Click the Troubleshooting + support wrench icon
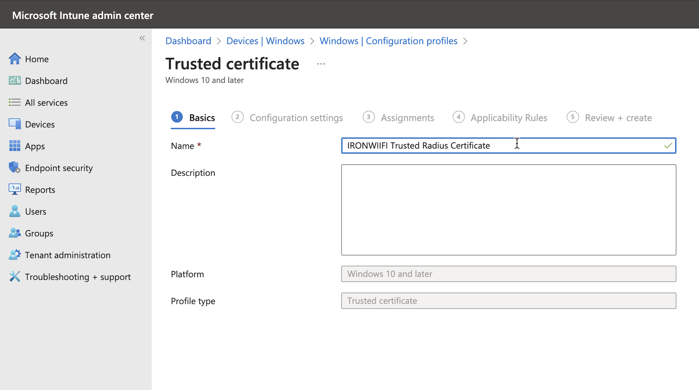Image resolution: width=699 pixels, height=390 pixels. tap(14, 276)
